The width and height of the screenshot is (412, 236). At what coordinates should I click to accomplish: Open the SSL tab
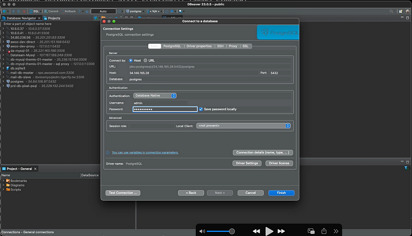(246, 46)
